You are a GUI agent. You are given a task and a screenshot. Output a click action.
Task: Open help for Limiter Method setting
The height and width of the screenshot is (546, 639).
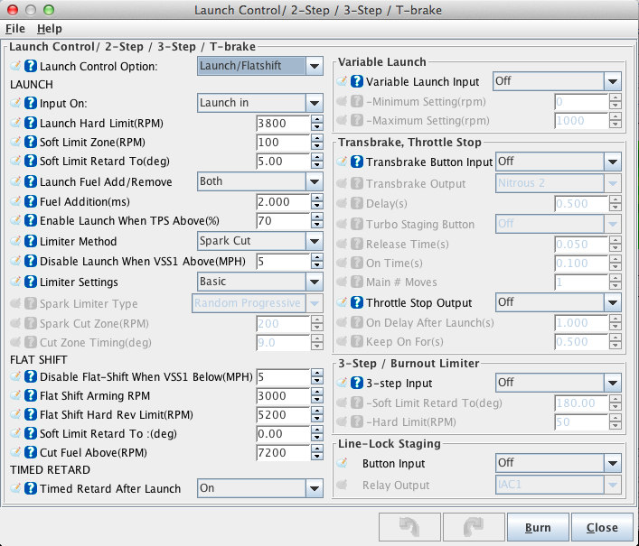click(30, 242)
